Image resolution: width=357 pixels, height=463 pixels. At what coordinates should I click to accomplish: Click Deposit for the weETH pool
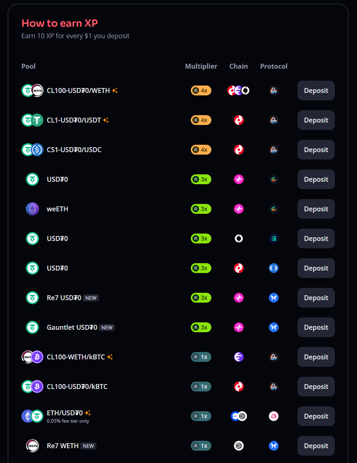pos(316,209)
